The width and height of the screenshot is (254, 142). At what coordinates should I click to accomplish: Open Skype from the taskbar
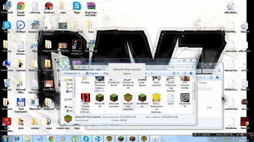click(x=86, y=138)
